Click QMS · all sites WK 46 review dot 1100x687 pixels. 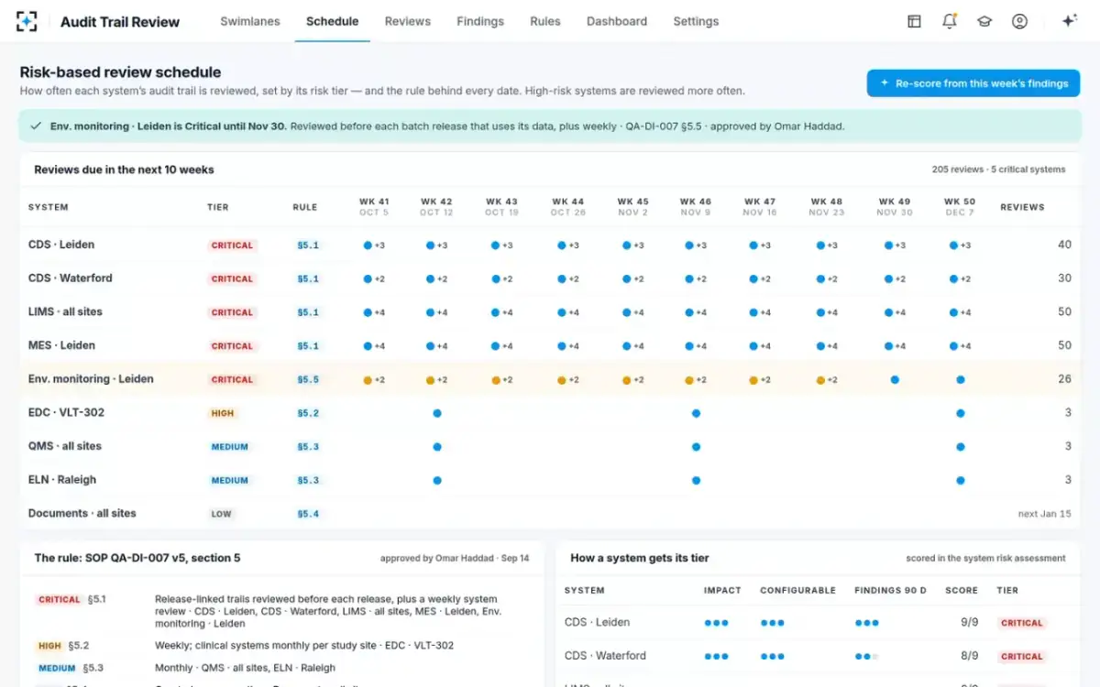[697, 447]
